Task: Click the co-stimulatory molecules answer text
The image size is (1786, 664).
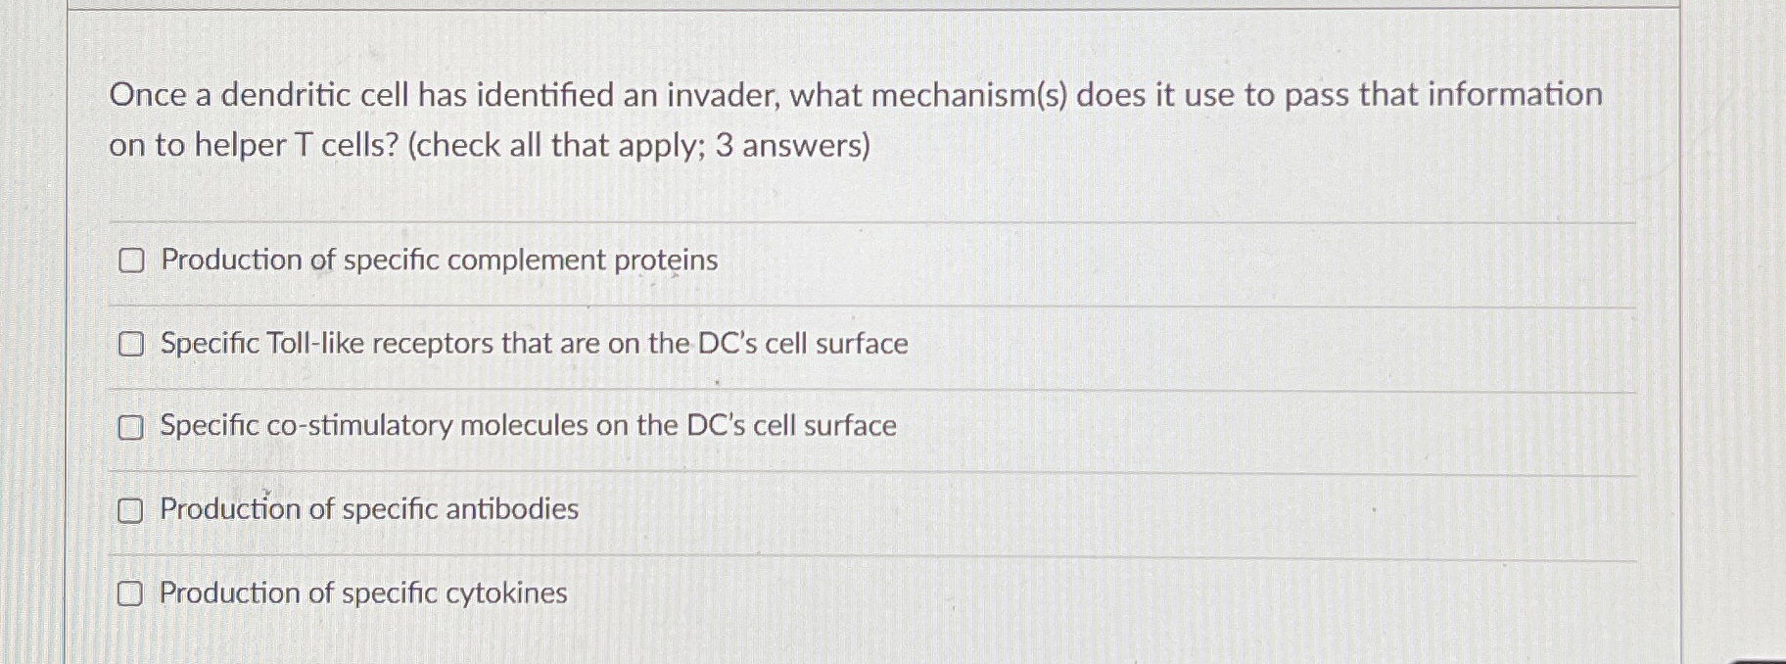Action: tap(529, 426)
